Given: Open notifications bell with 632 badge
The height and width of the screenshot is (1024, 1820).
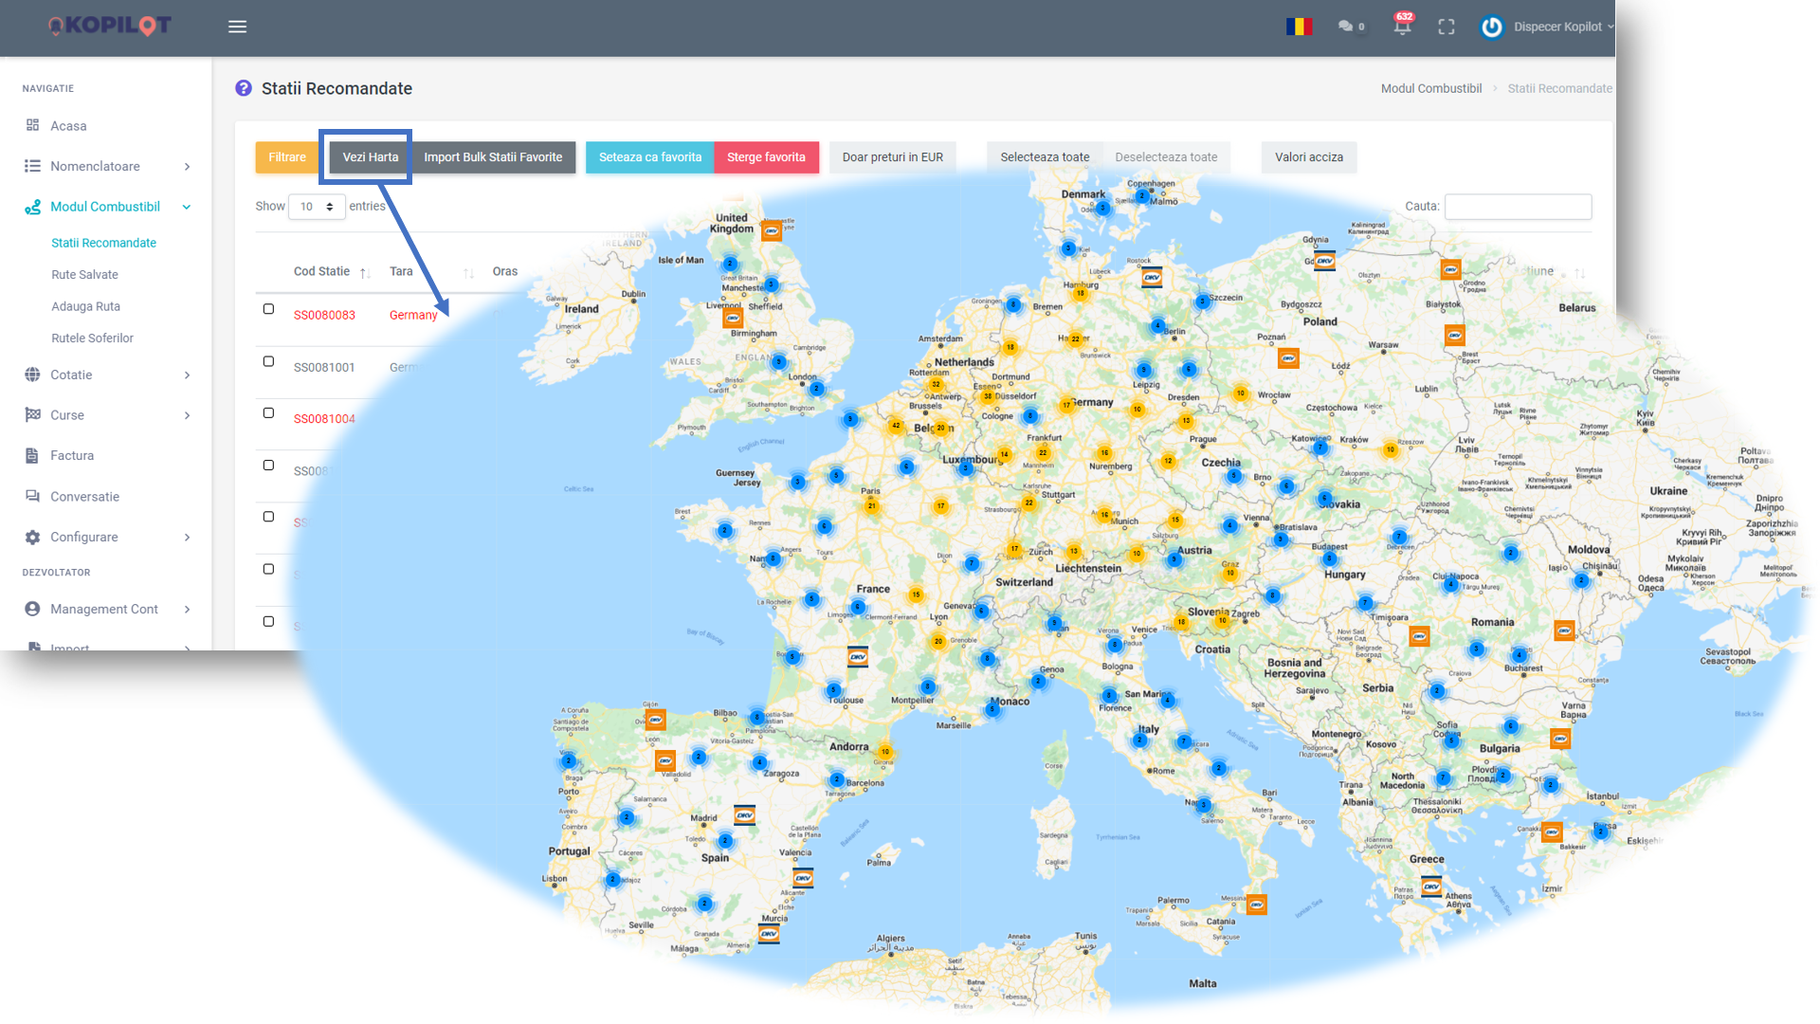Looking at the screenshot, I should tap(1402, 27).
